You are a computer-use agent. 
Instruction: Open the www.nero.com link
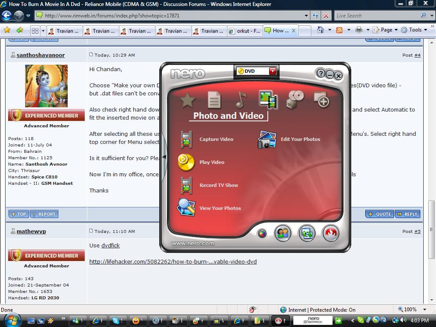click(x=193, y=244)
